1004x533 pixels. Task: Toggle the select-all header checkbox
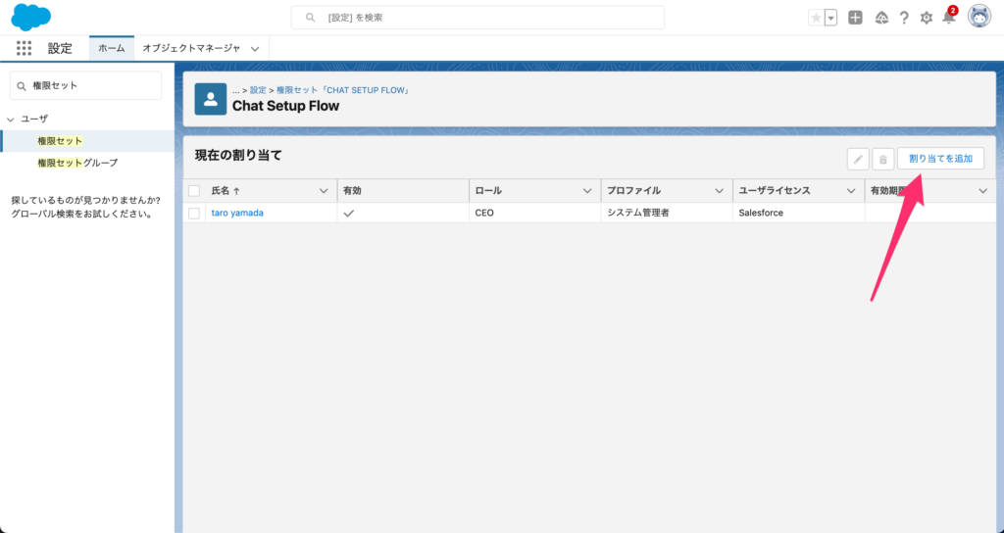(x=194, y=191)
